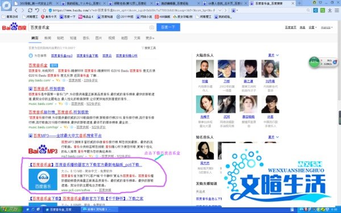Switch to the fourth browser tab (编辑)

tap(178, 3)
